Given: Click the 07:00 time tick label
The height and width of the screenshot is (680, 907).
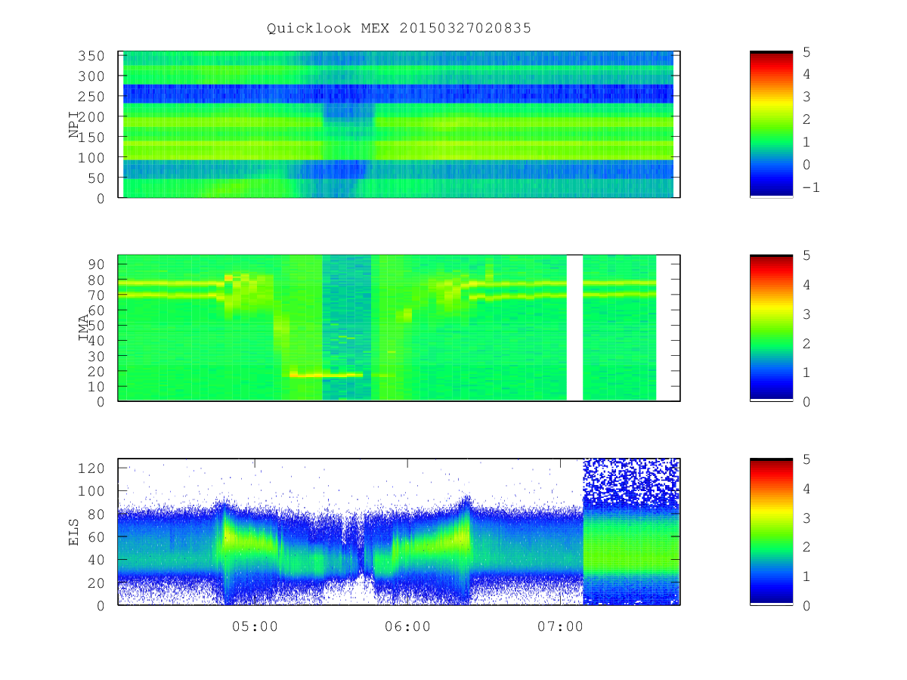Looking at the screenshot, I should tap(560, 627).
